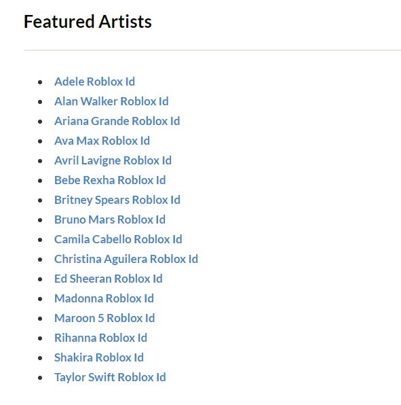The width and height of the screenshot is (401, 405).
Task: Visit Avril Lavigne Roblox Id link
Action: [113, 160]
